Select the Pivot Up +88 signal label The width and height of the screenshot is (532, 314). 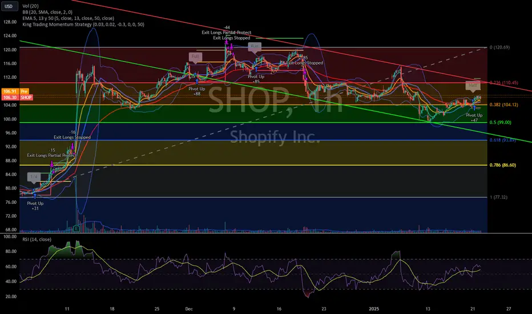coord(197,91)
